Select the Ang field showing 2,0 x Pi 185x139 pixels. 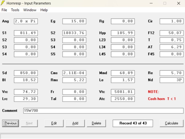point(26,21)
